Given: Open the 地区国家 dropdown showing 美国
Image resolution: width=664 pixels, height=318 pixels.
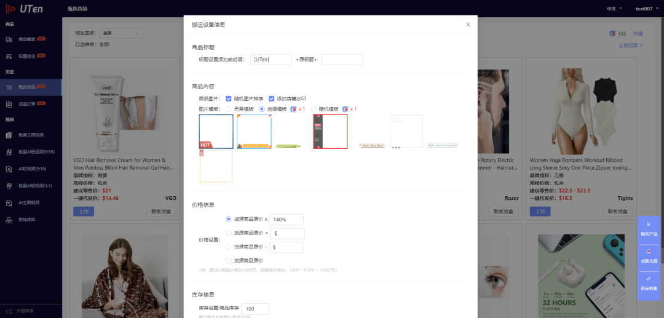Looking at the screenshot, I should (x=121, y=33).
